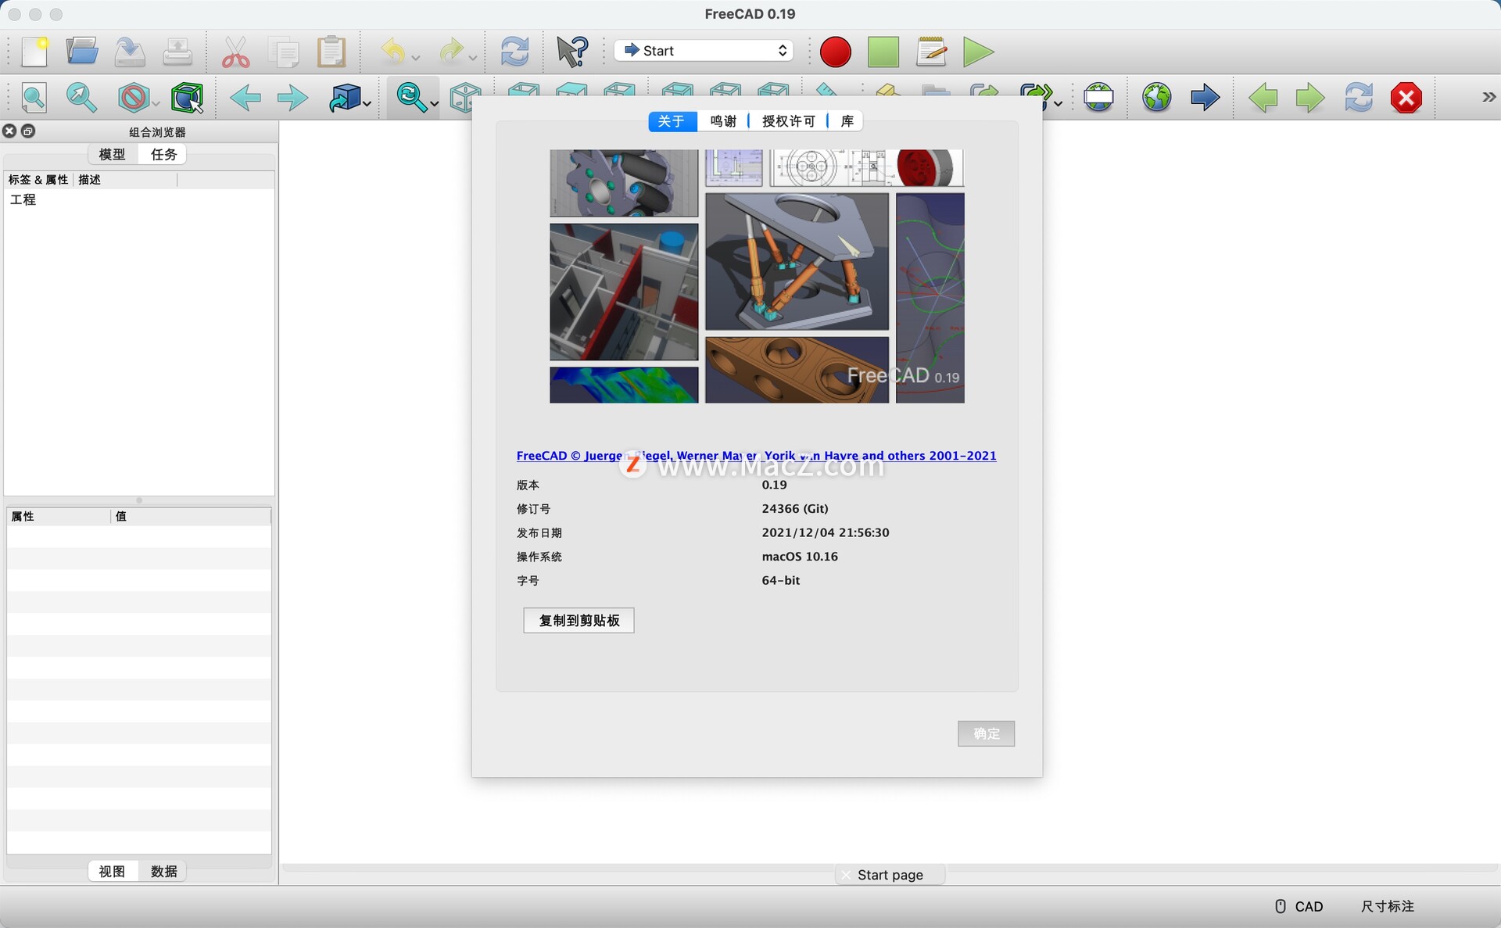This screenshot has width=1501, height=928.
Task: Go forward in selection history
Action: [x=293, y=98]
